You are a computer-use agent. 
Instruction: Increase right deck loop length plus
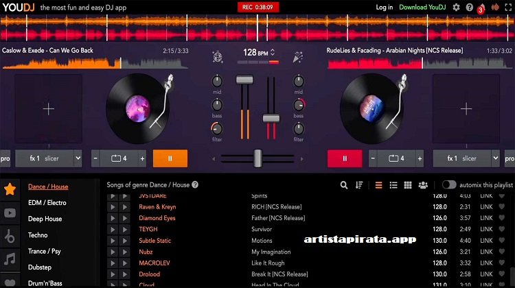(420, 158)
